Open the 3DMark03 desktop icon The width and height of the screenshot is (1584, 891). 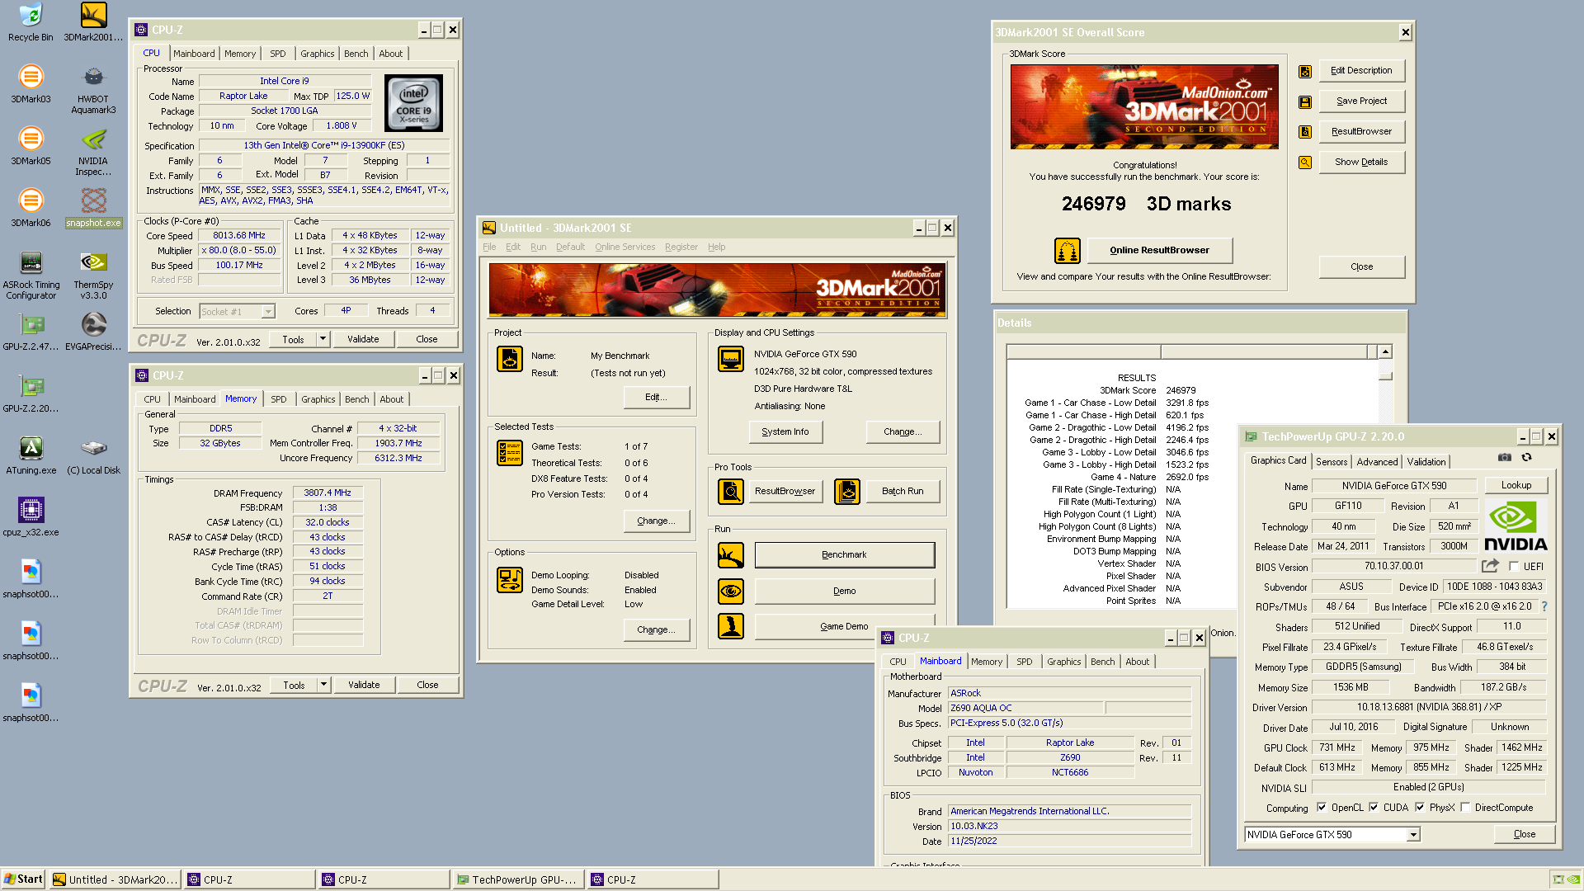[x=31, y=84]
